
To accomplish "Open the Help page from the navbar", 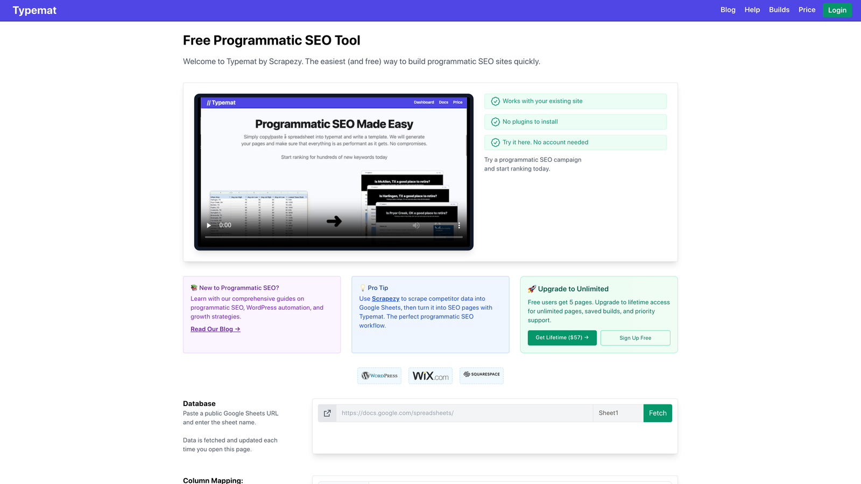I will (x=752, y=10).
